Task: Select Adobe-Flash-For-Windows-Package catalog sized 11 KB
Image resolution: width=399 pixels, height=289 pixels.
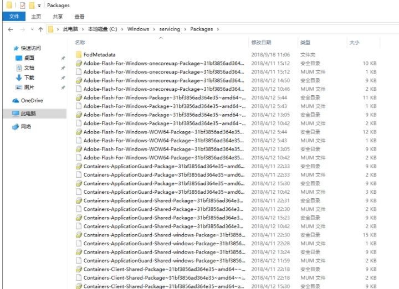Action: [165, 97]
